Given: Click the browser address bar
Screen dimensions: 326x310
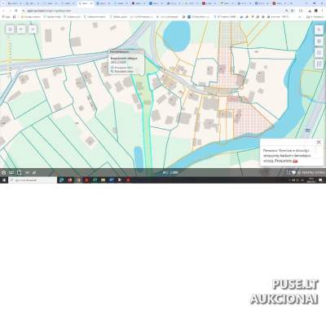Looking at the screenshot, I should click(152, 11).
